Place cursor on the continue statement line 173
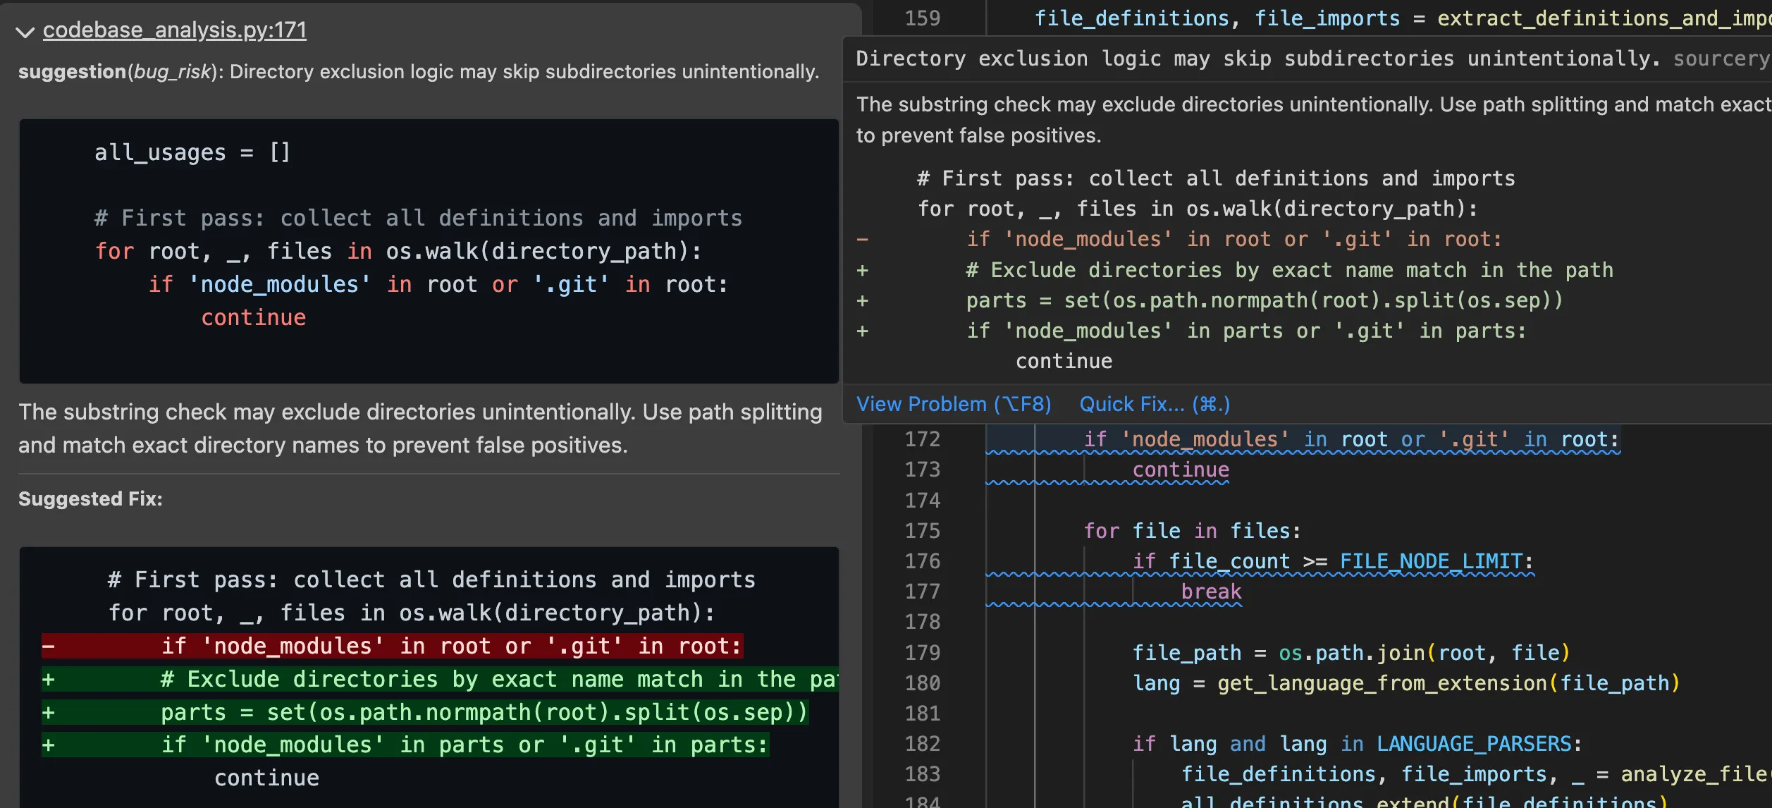This screenshot has width=1772, height=808. 1179,469
